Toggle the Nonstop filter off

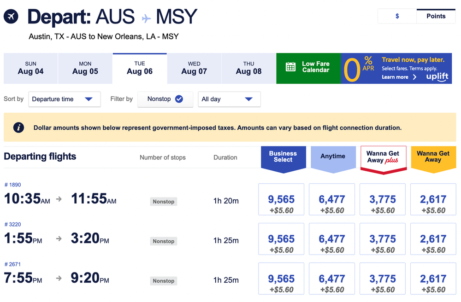click(165, 99)
